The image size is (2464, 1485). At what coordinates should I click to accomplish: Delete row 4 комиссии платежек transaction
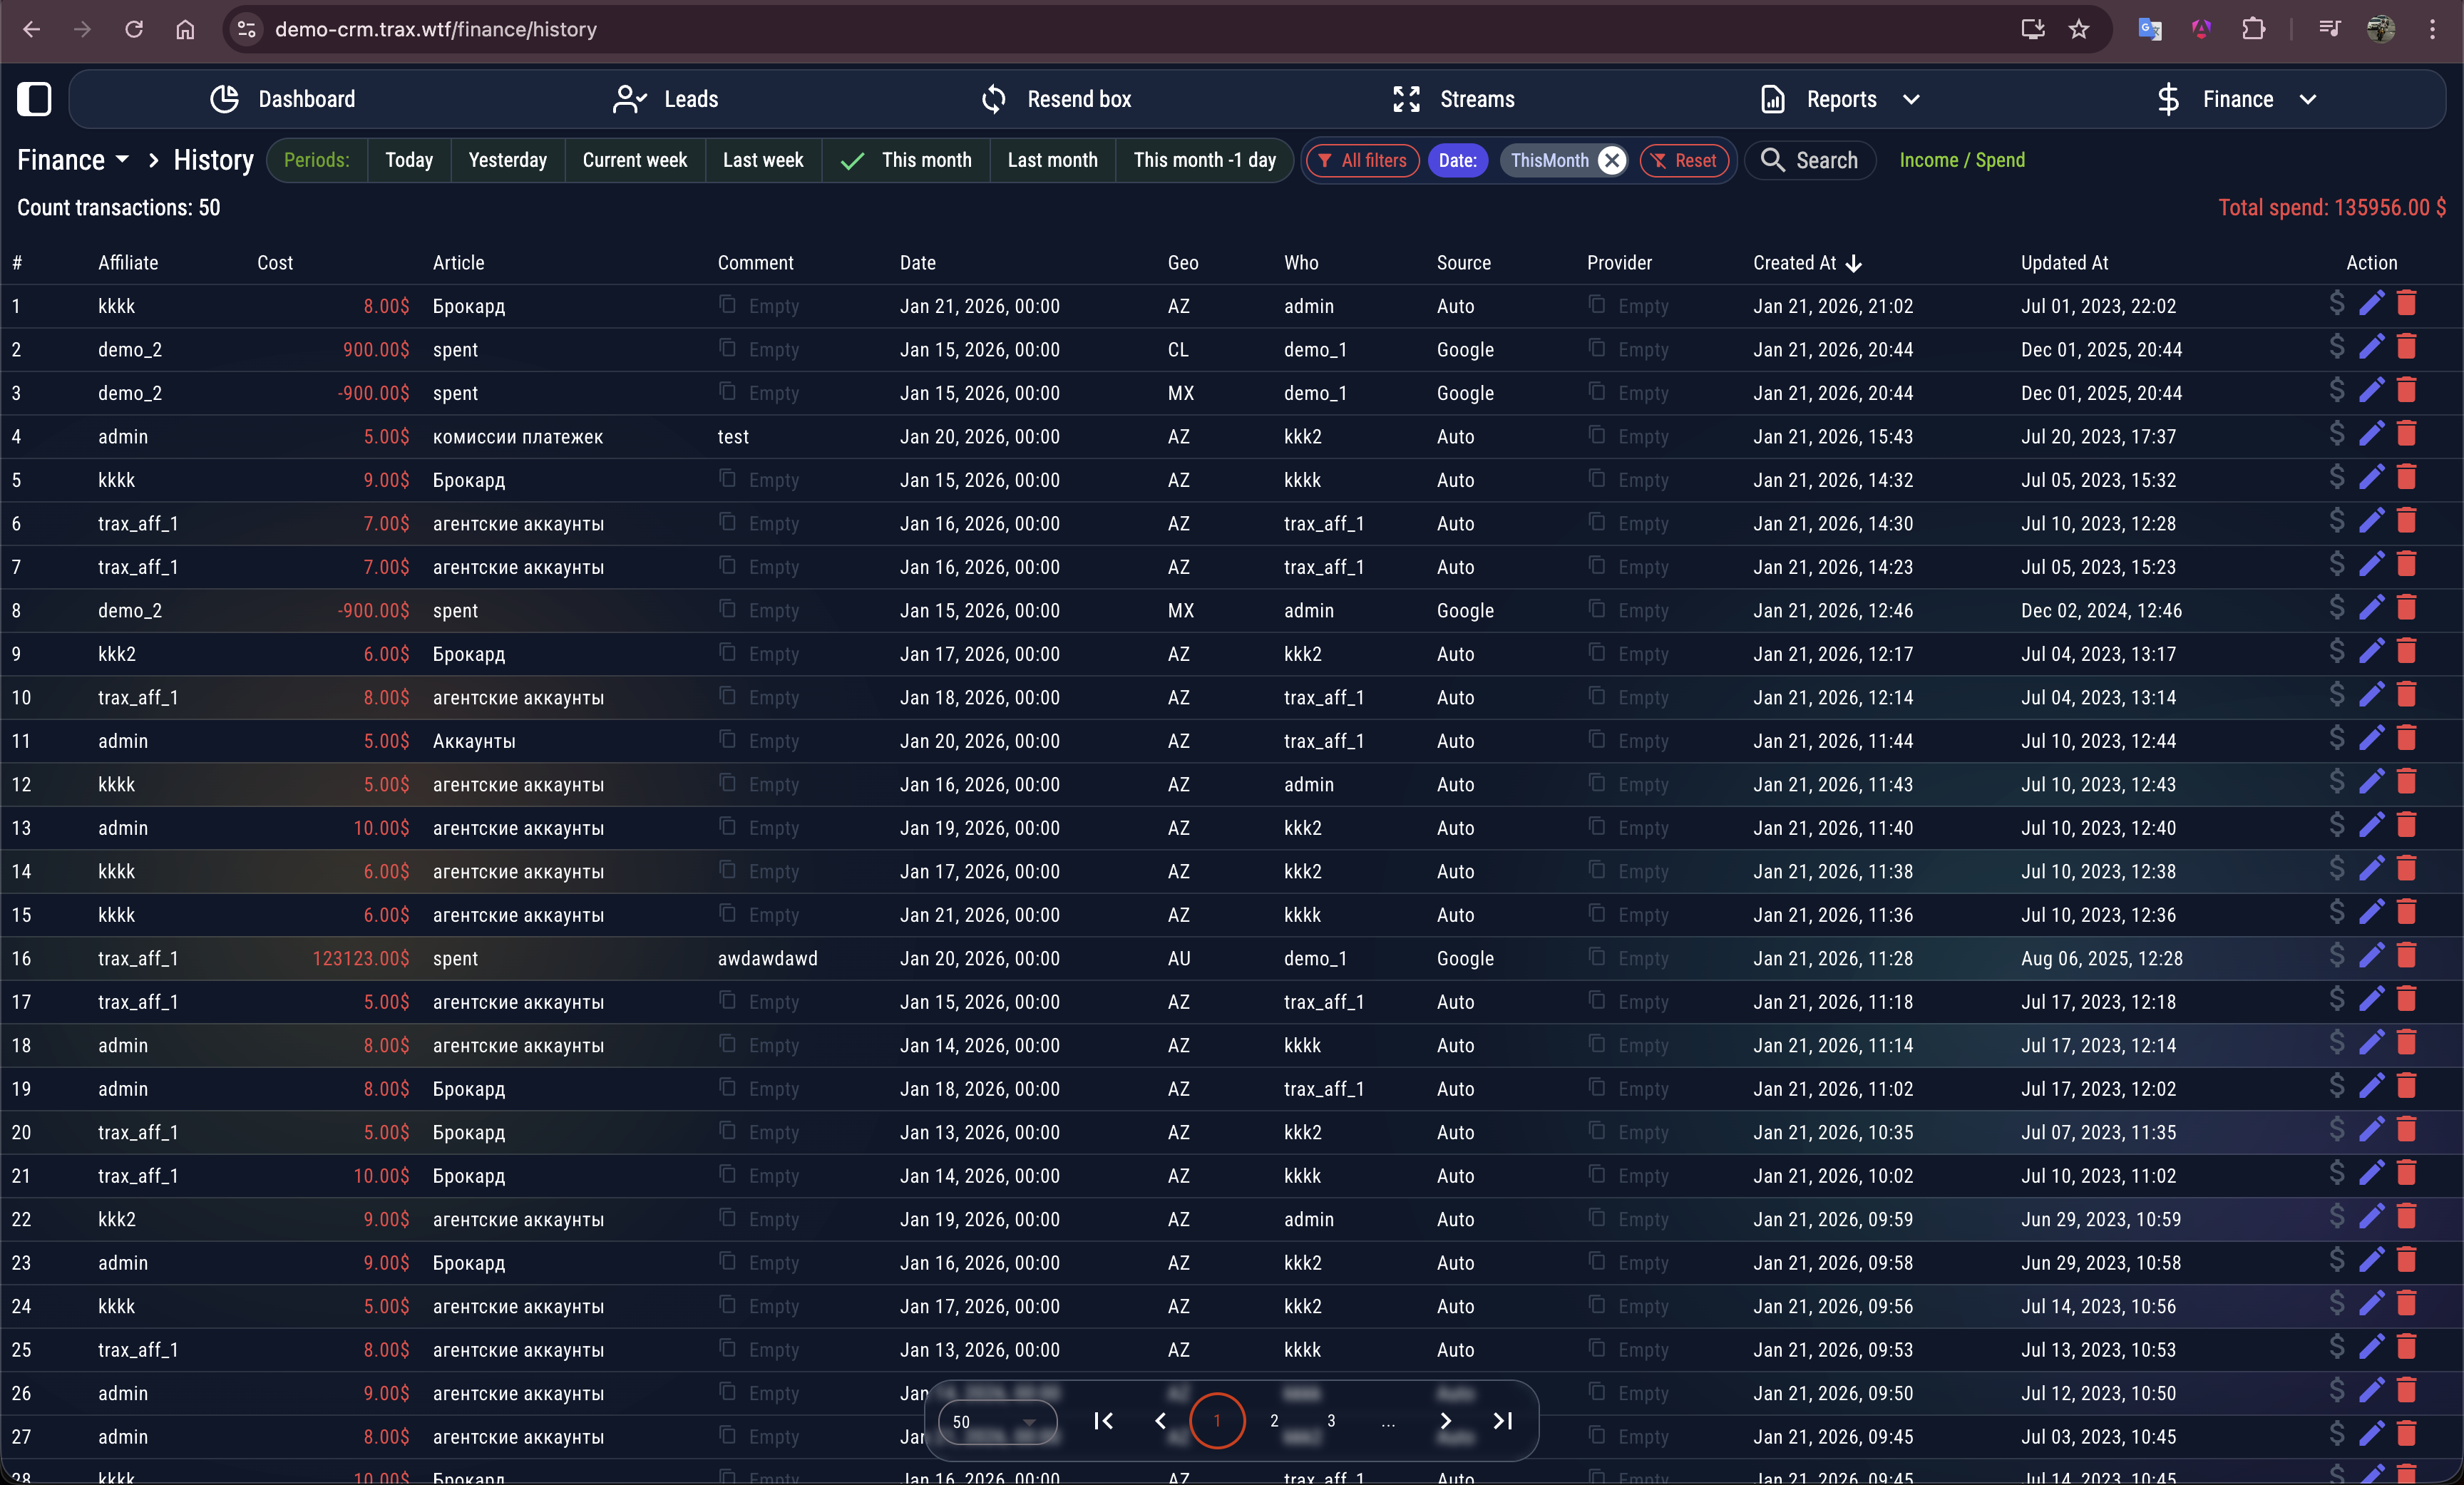click(x=2407, y=434)
